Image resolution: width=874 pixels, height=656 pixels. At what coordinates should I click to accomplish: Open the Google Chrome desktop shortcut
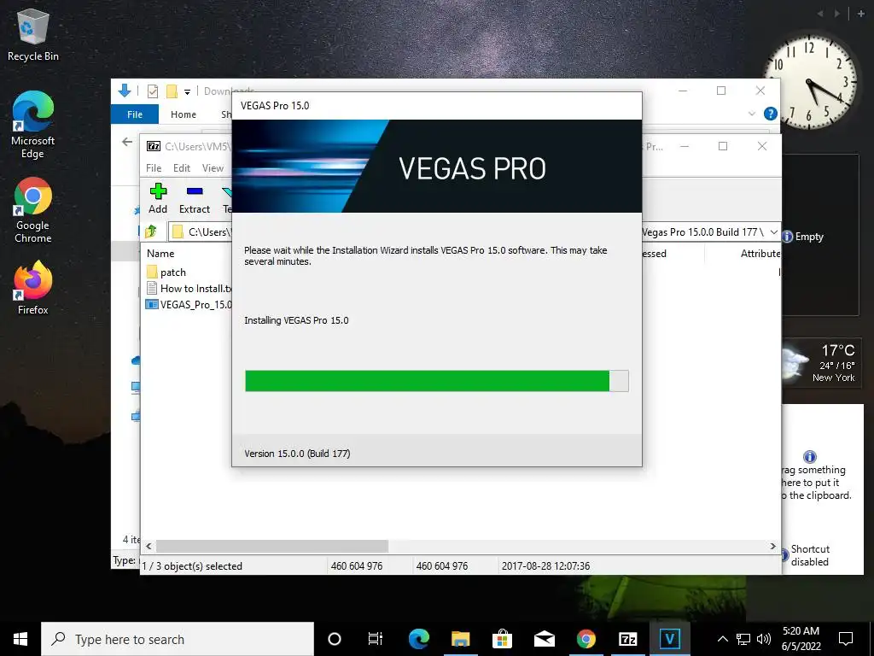point(33,210)
